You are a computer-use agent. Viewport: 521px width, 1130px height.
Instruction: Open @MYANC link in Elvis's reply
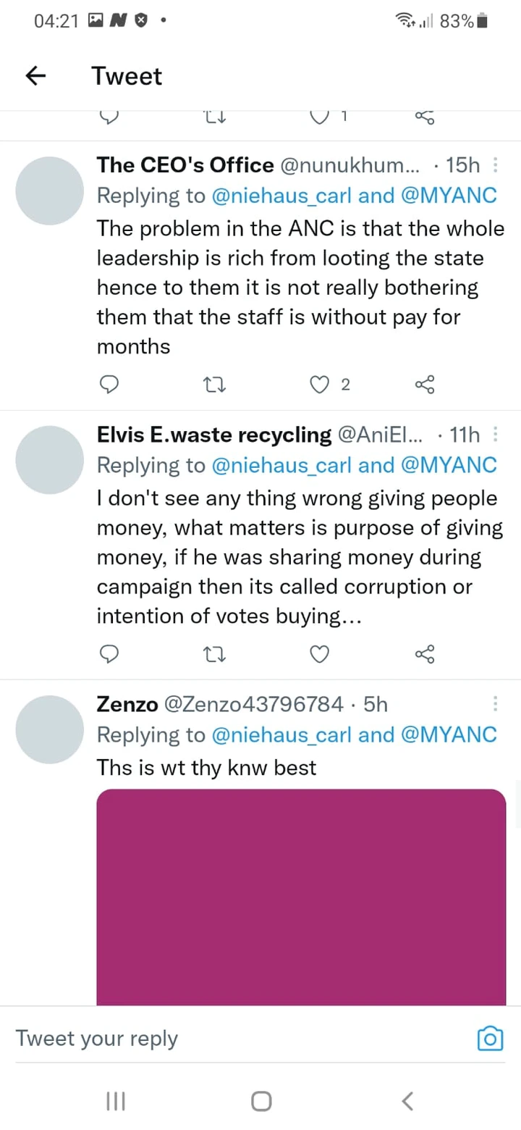[448, 465]
